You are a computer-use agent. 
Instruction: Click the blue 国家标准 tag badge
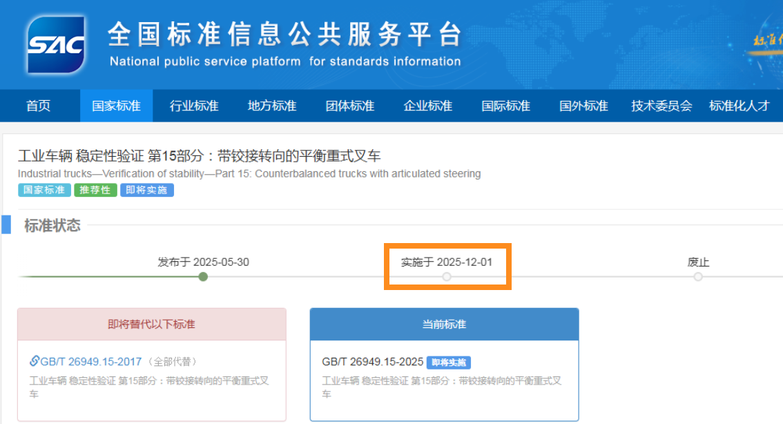coord(44,190)
